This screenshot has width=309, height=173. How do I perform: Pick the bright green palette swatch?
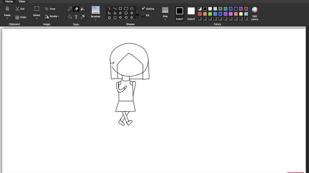pyautogui.click(x=210, y=14)
